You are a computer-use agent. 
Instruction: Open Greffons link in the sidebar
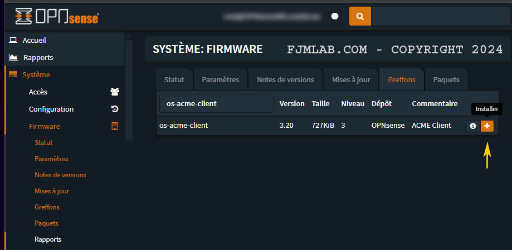47,207
